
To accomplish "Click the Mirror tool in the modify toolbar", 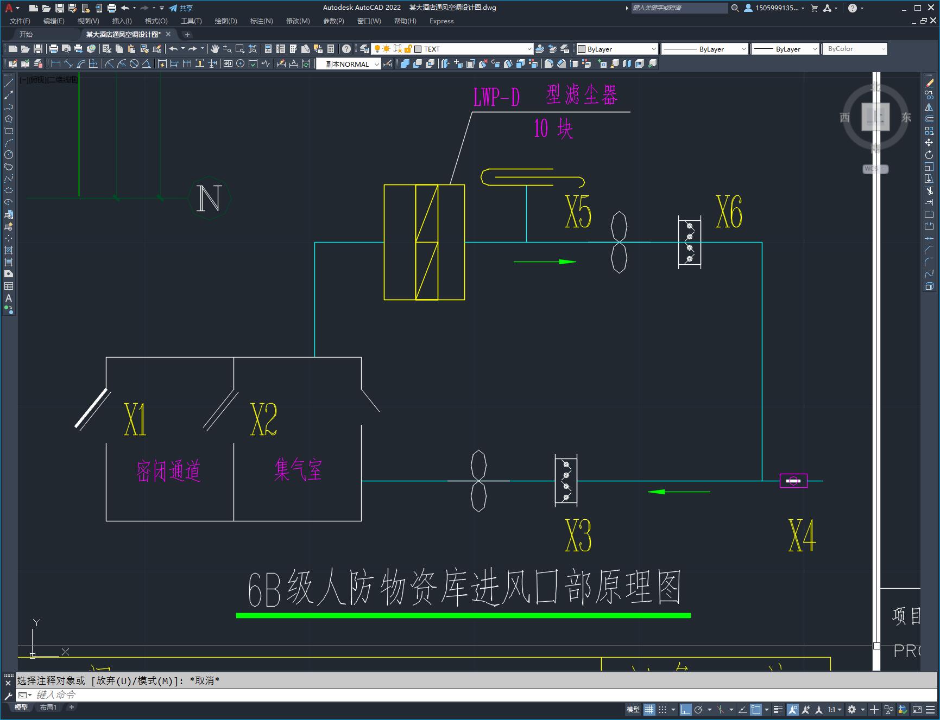I will (x=929, y=107).
